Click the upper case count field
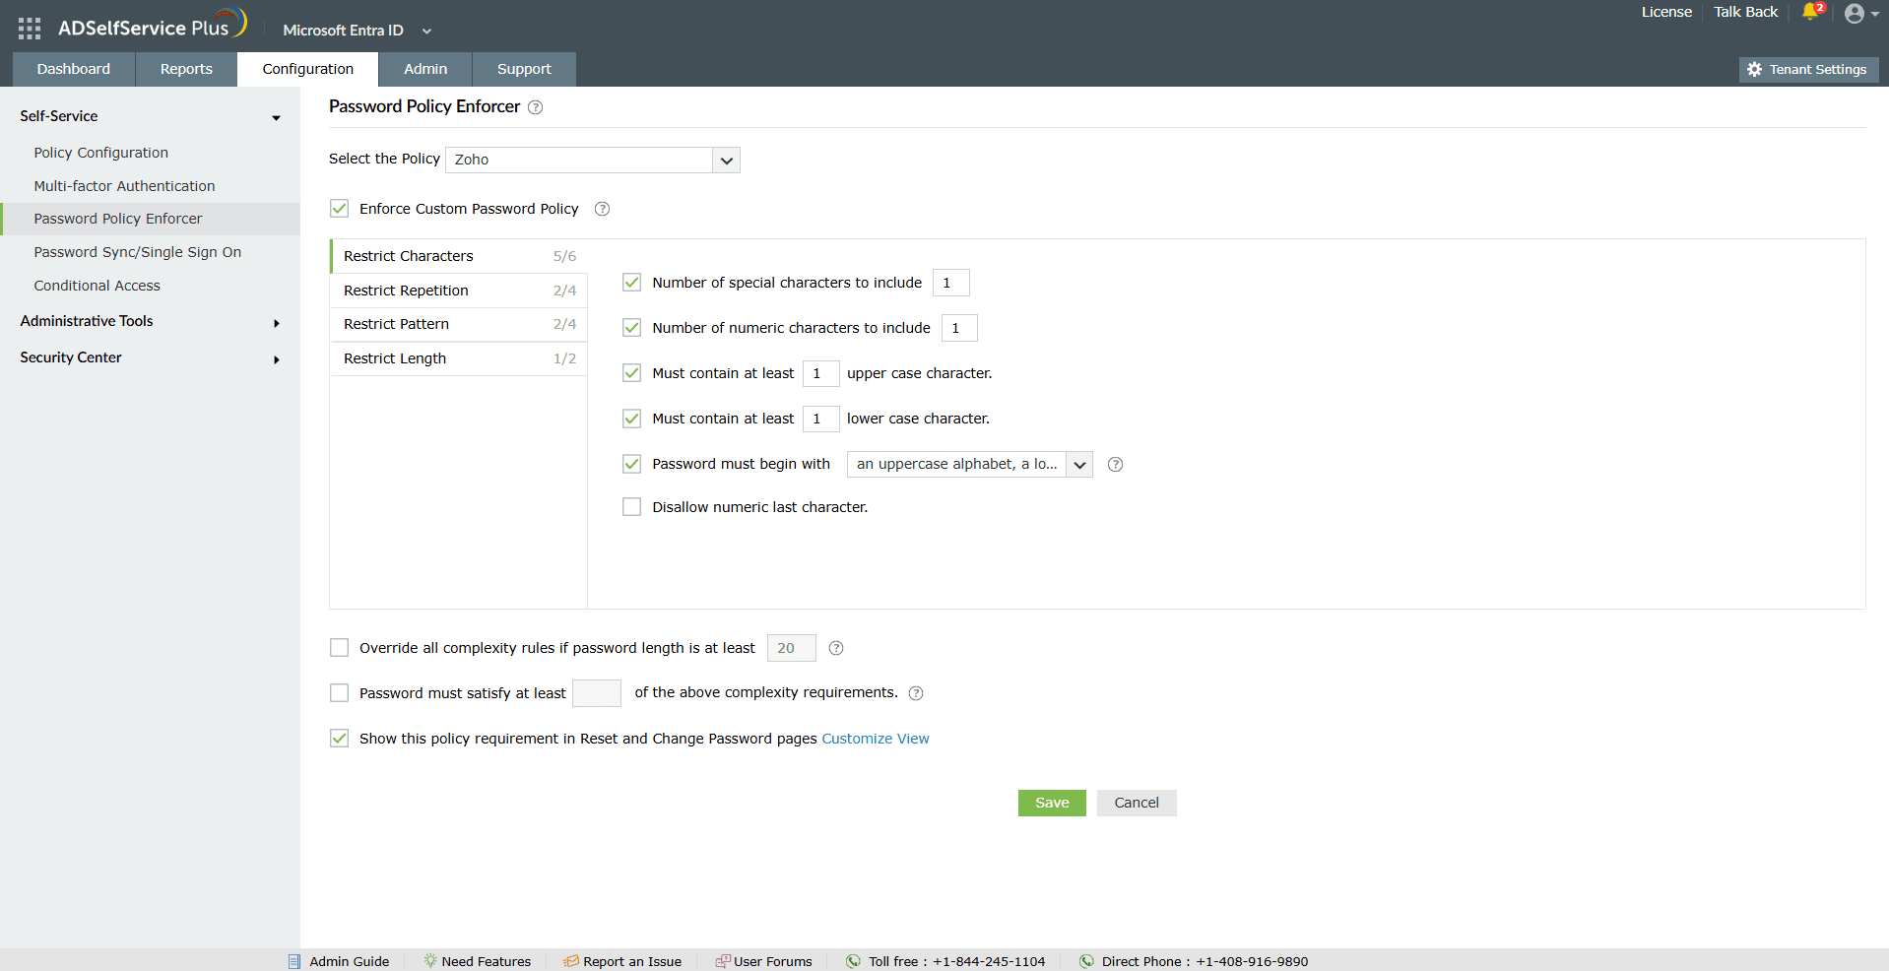The width and height of the screenshot is (1889, 971). point(821,373)
